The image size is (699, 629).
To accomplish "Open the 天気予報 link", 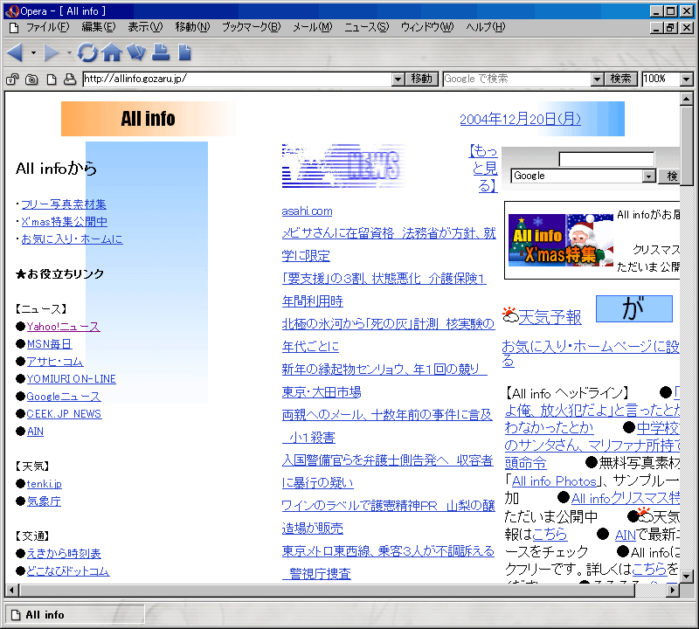I will coord(550,317).
